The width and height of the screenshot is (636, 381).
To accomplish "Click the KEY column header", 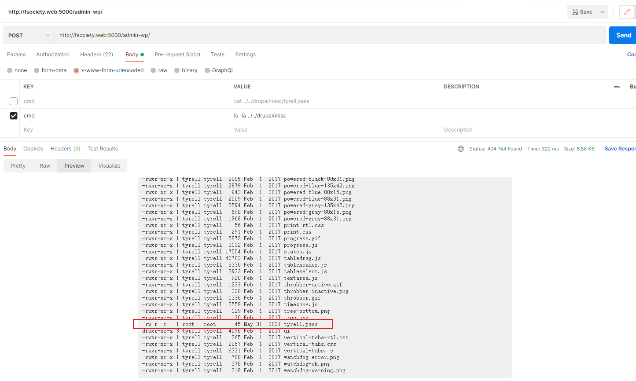I will click(29, 87).
